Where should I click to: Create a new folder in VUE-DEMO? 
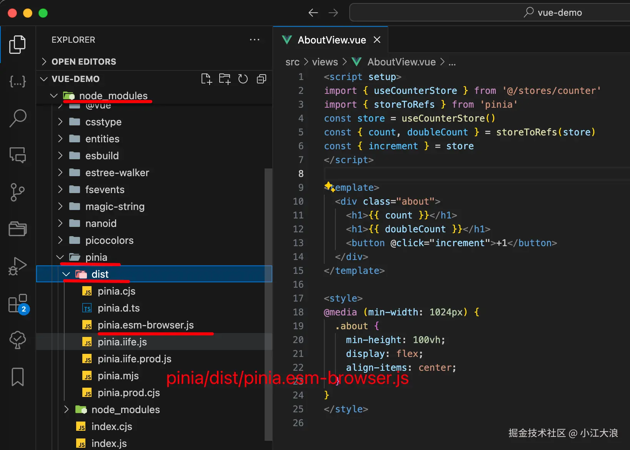click(x=225, y=79)
